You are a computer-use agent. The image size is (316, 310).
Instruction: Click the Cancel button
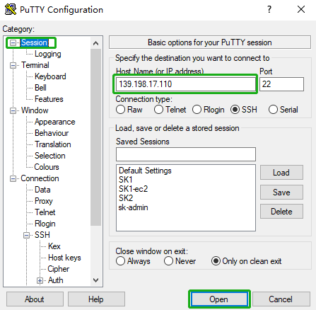tap(281, 299)
